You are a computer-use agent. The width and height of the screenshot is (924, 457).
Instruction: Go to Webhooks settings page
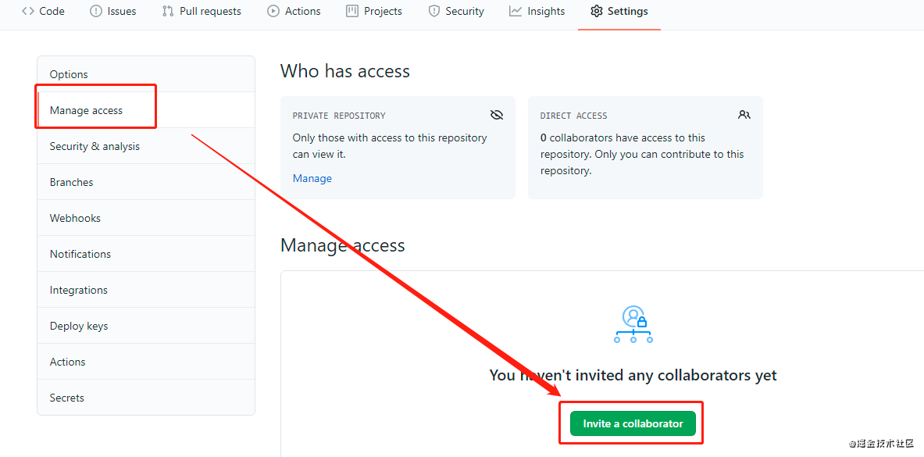(75, 218)
